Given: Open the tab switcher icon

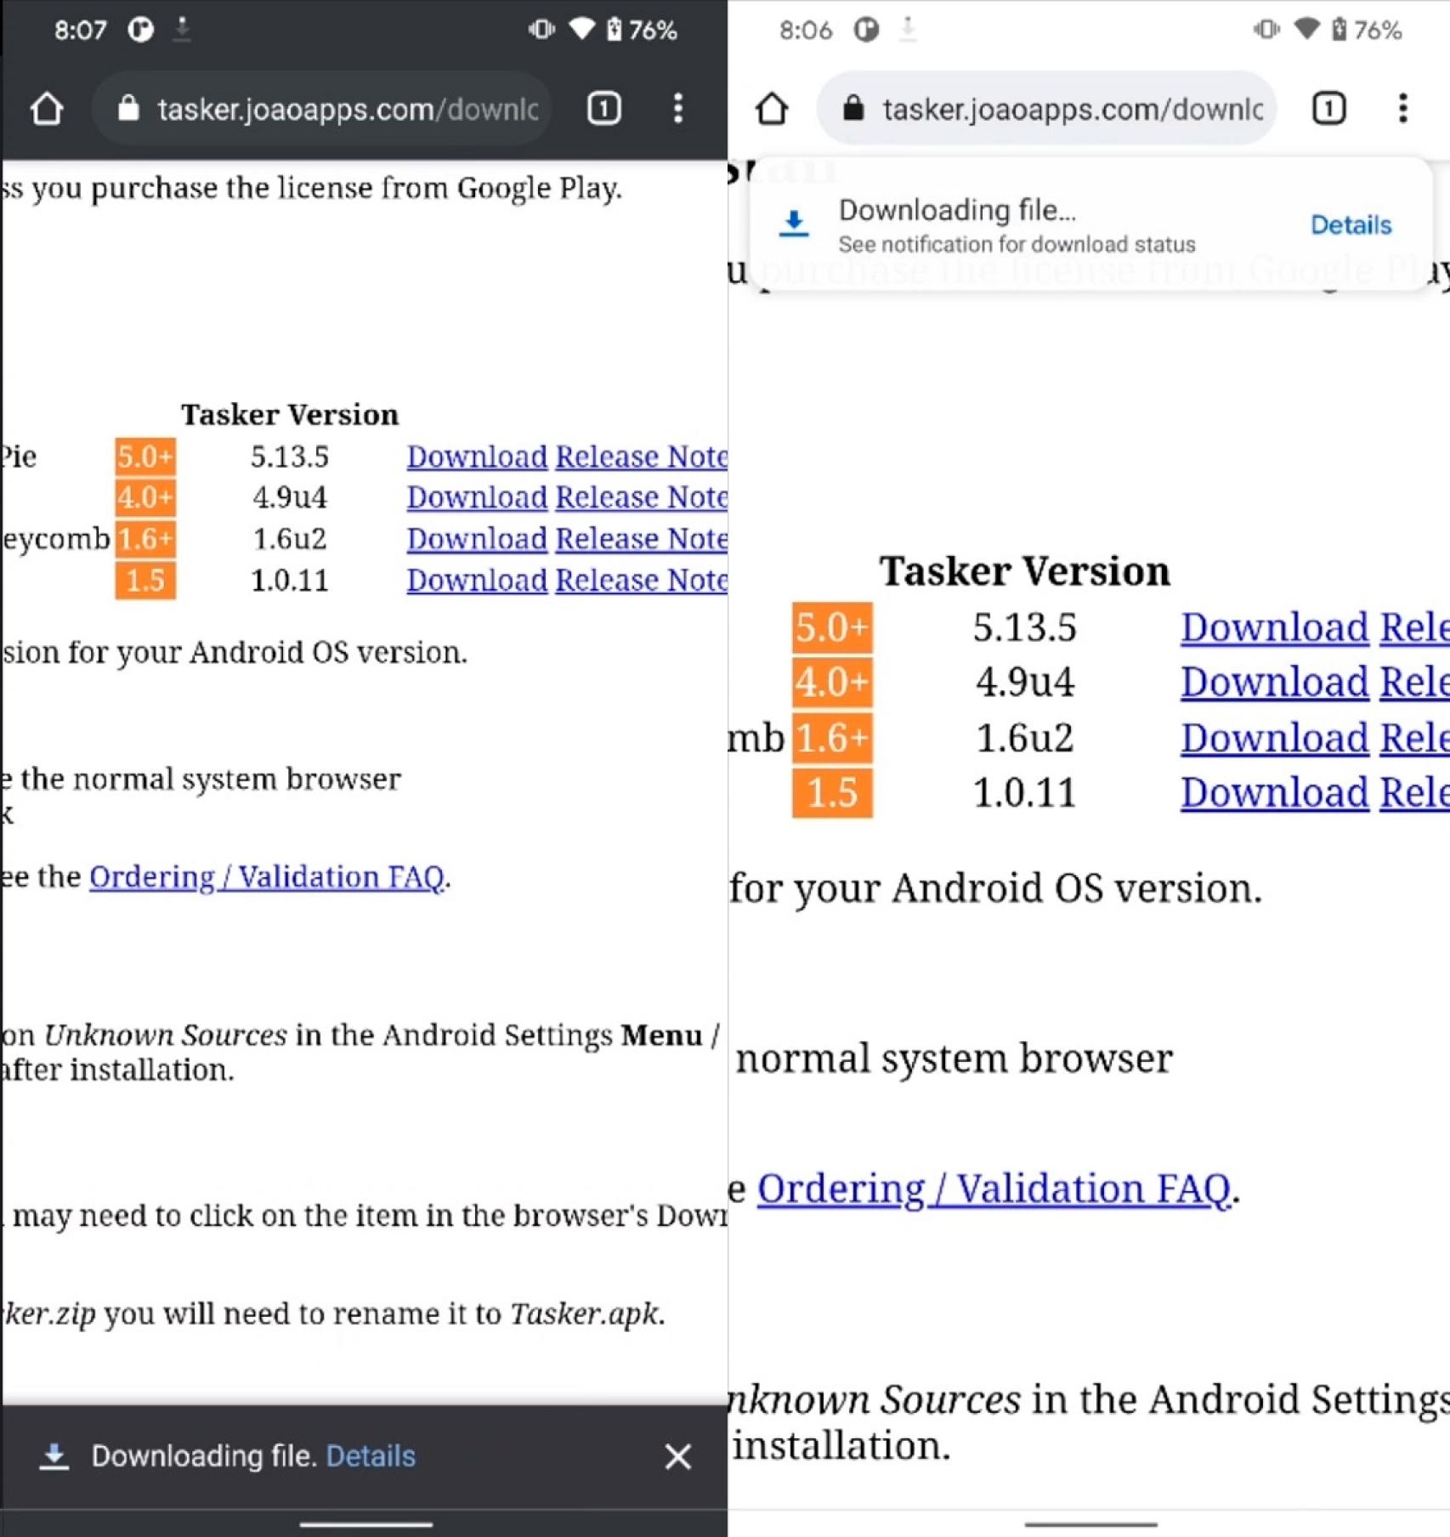Looking at the screenshot, I should [603, 108].
